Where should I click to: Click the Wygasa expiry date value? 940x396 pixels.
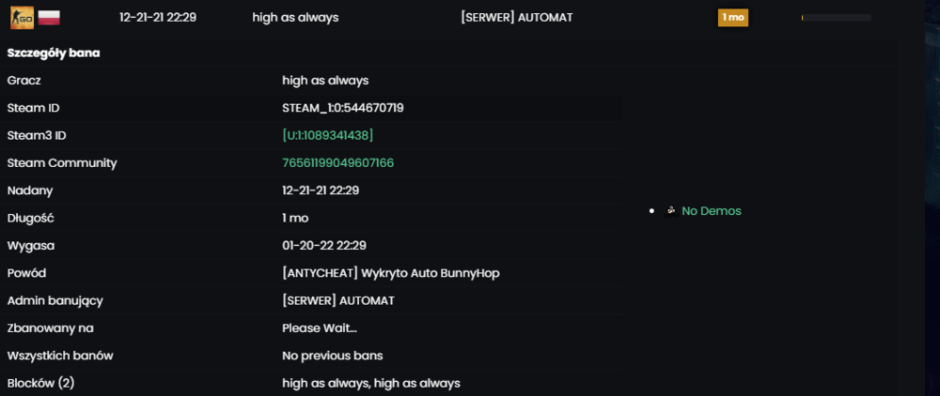(324, 245)
